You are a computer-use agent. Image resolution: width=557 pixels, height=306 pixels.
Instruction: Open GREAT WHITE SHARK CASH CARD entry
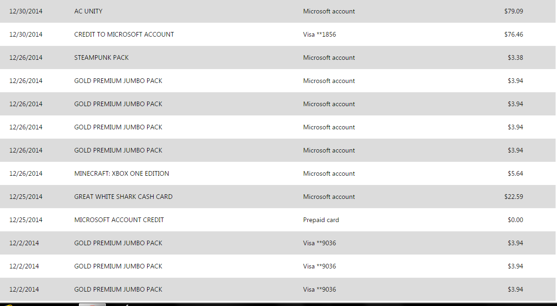click(x=123, y=197)
